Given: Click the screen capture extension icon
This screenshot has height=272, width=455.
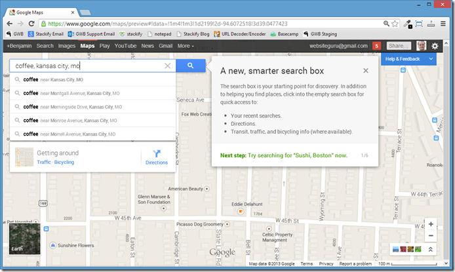Looking at the screenshot, I should (419, 24).
